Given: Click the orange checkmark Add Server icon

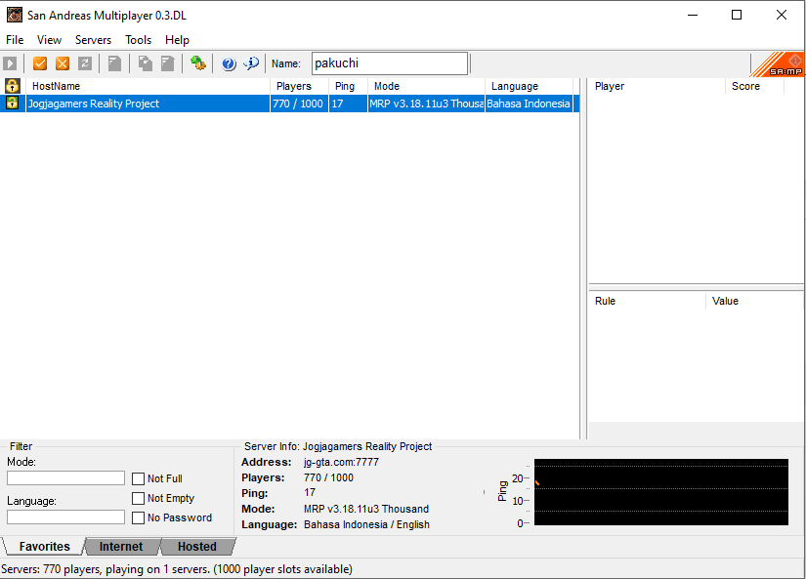Looking at the screenshot, I should (40, 63).
